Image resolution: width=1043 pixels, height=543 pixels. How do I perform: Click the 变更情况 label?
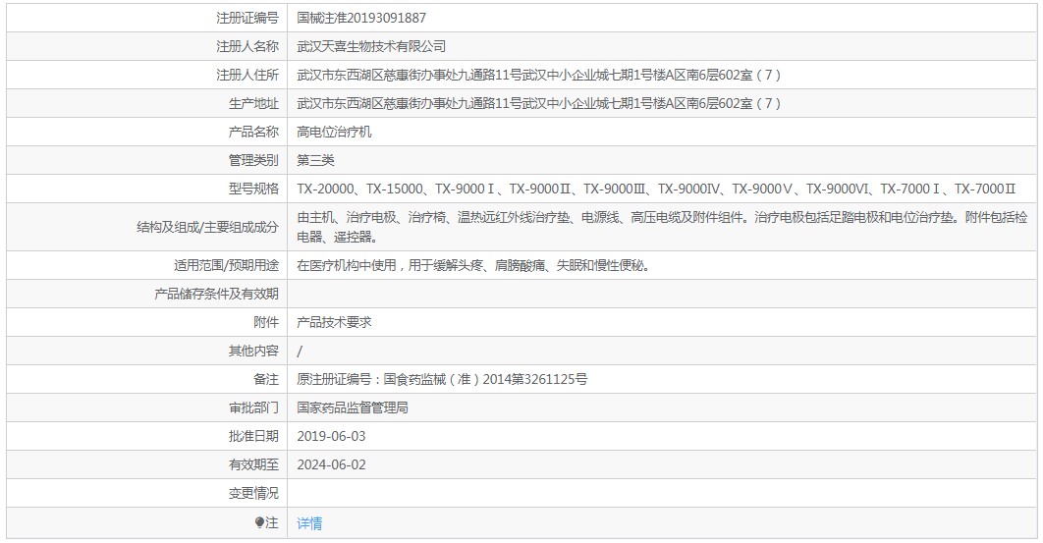(253, 494)
